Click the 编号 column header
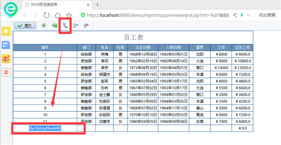This screenshot has width=281, height=145. click(x=45, y=47)
